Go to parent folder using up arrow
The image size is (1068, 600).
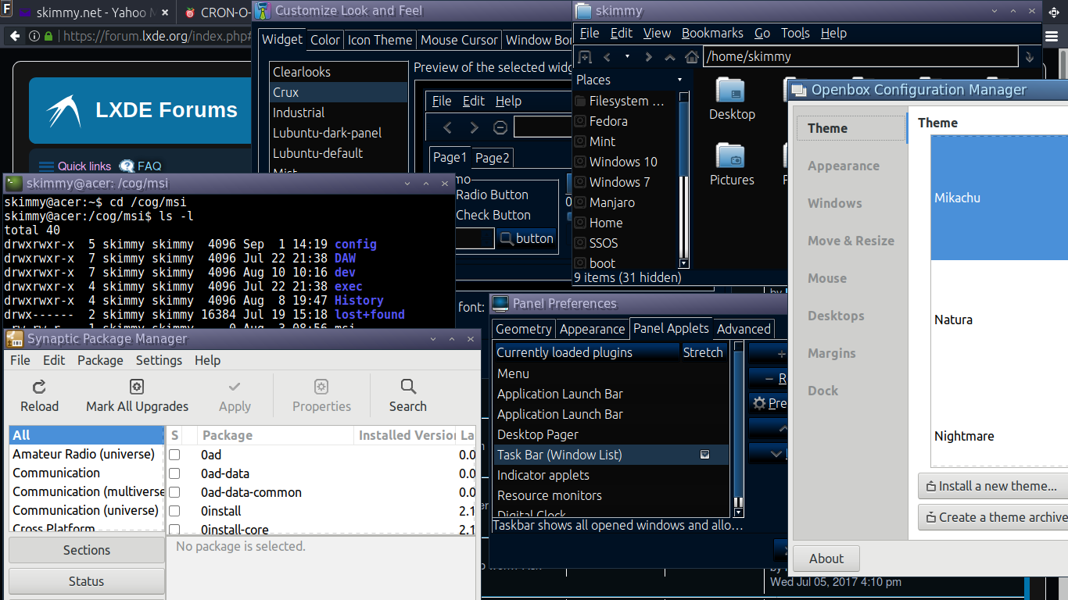click(x=670, y=56)
